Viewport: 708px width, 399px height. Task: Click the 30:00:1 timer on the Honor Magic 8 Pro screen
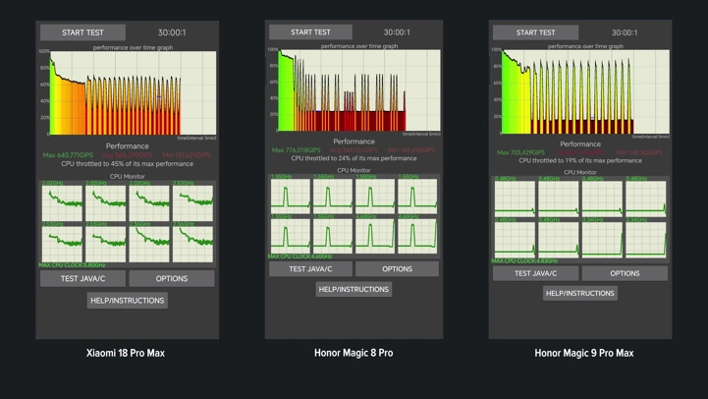tap(397, 32)
